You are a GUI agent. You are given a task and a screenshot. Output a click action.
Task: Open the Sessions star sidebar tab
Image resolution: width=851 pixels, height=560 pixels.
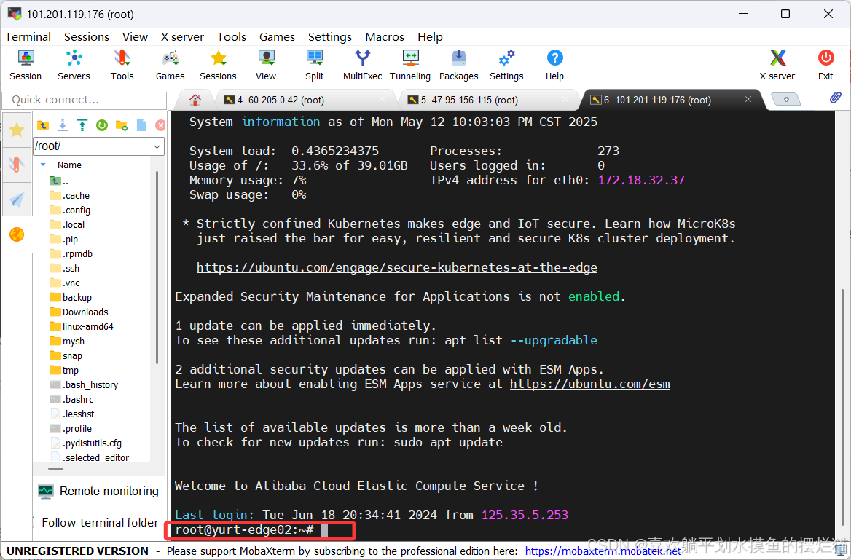point(17,130)
